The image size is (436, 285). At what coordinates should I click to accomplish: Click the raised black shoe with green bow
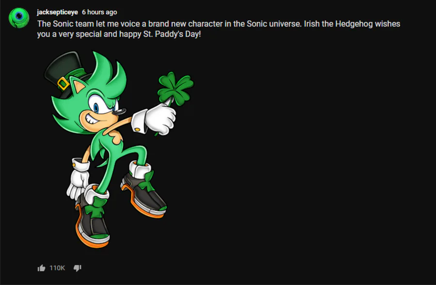pyautogui.click(x=144, y=191)
